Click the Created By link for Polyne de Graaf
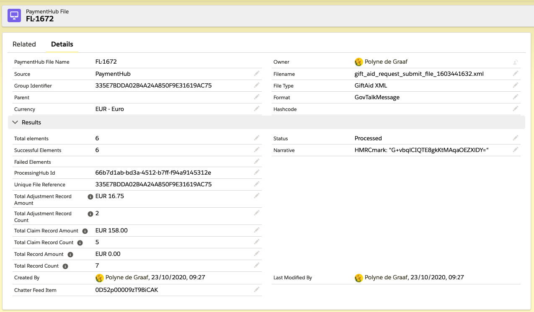Screen dimensions: 534x312 pos(126,277)
